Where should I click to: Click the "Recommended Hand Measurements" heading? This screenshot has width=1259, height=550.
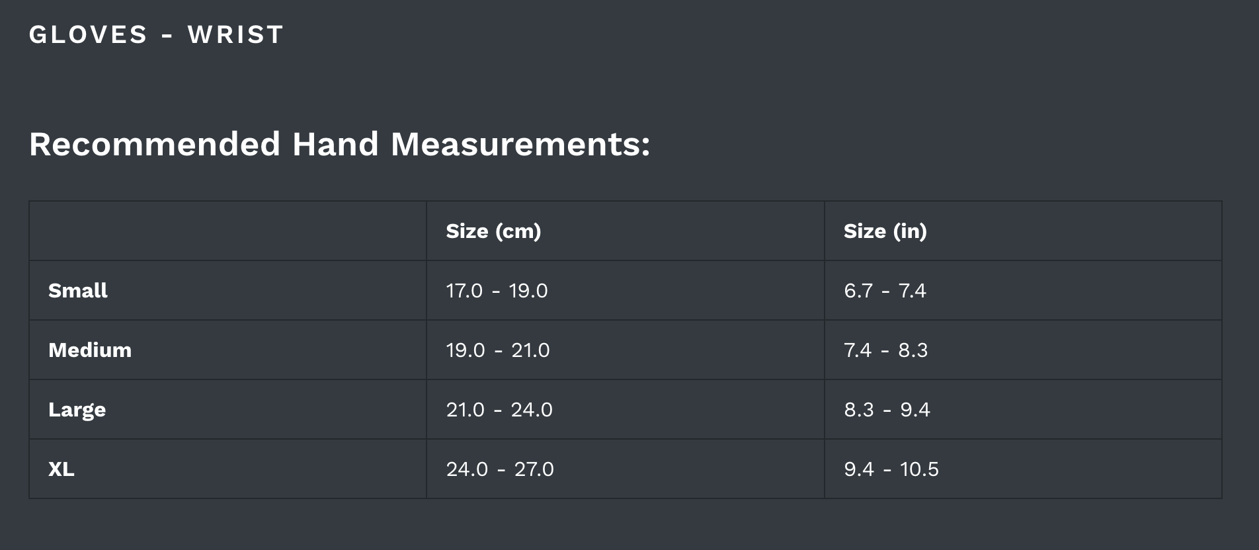tap(339, 144)
